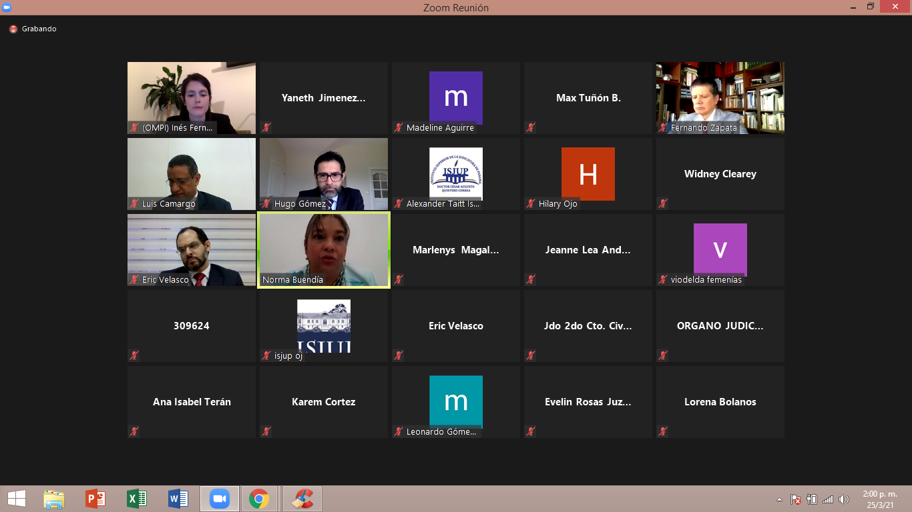912x512 pixels.
Task: Open CCleaner from taskbar
Action: click(303, 499)
